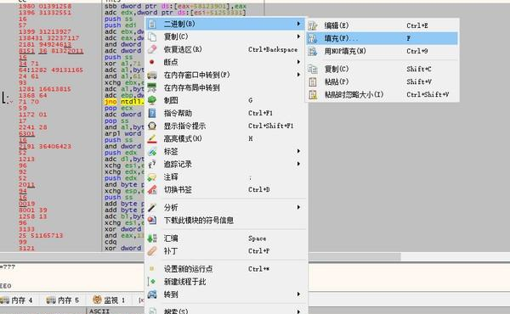The width and height of the screenshot is (510, 314).
Task: Select 填充(F)... in the binary submenu
Action: click(382, 38)
